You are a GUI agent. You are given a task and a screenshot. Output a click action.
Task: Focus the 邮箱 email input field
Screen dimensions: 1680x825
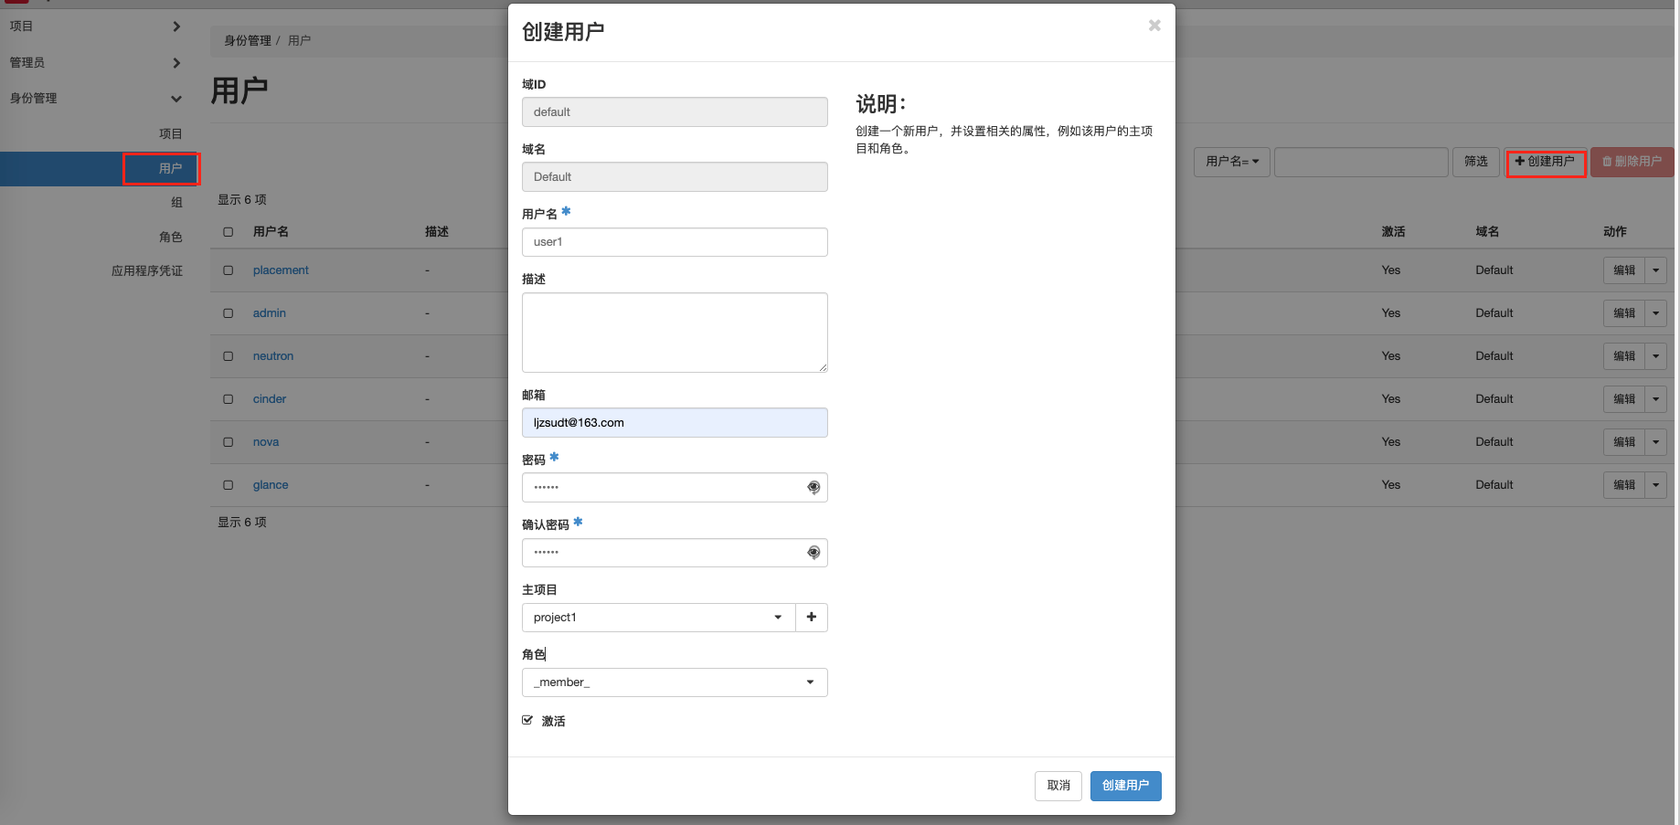pos(675,423)
